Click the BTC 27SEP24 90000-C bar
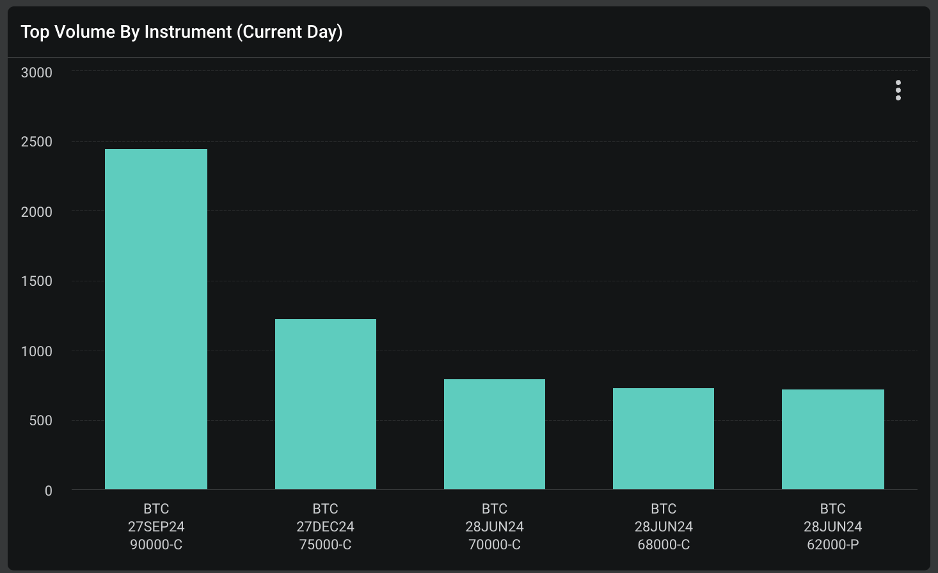The height and width of the screenshot is (573, 938). [x=156, y=319]
